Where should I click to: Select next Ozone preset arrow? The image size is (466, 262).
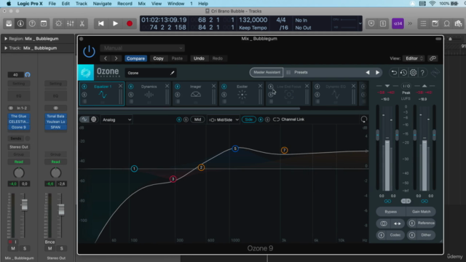(x=377, y=73)
